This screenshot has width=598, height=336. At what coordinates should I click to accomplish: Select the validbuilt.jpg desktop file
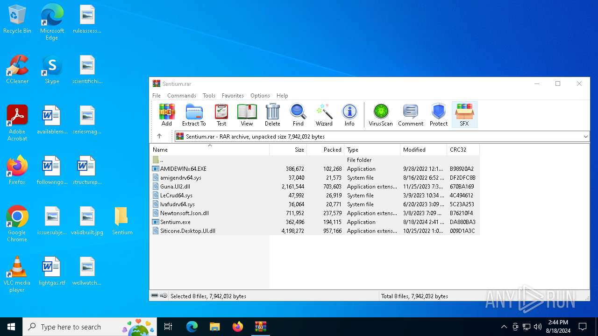click(x=87, y=221)
